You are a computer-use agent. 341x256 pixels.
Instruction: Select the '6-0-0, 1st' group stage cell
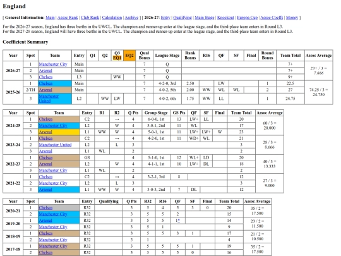pyautogui.click(x=156, y=119)
